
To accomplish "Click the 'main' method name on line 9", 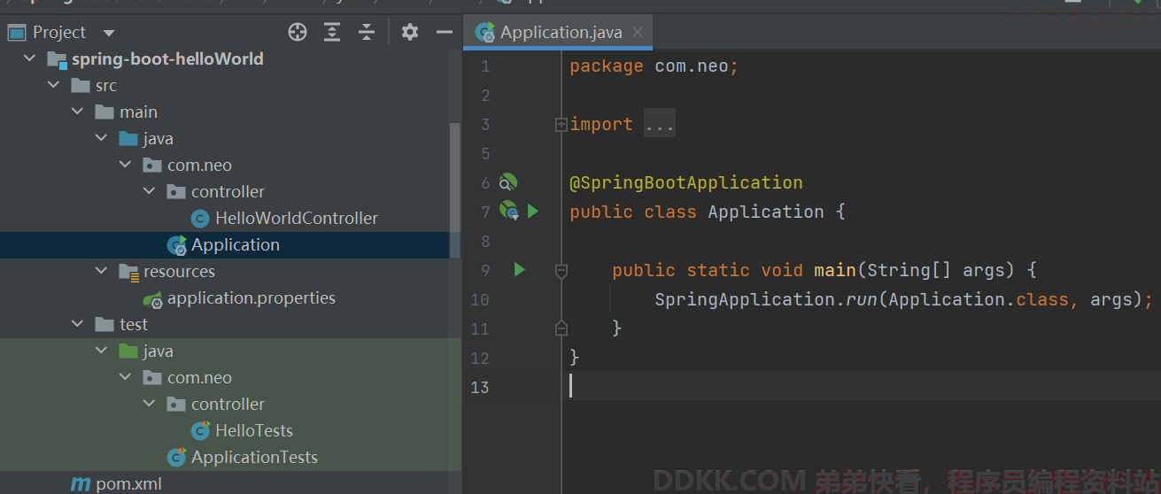I will (x=835, y=270).
